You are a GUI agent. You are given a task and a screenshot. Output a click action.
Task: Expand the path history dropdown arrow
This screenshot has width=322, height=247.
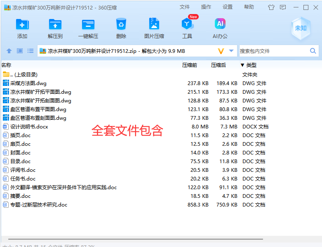coord(231,51)
